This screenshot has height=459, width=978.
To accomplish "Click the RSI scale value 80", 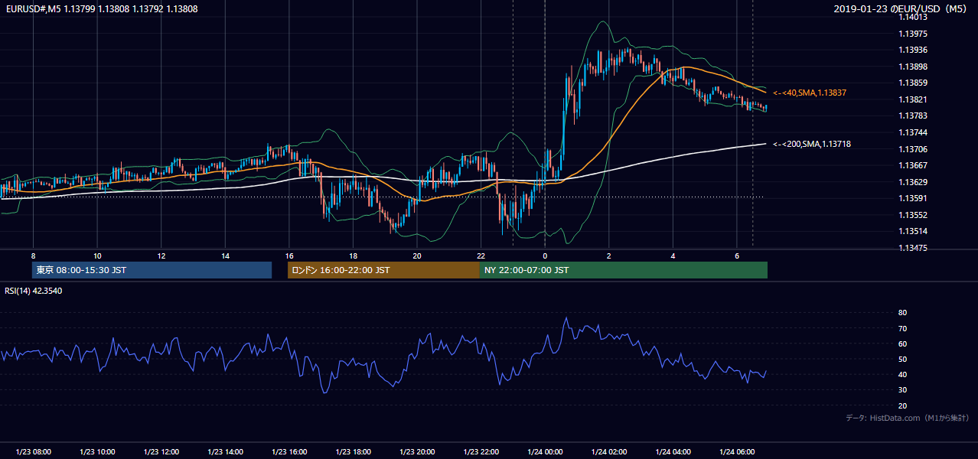I will pos(903,313).
